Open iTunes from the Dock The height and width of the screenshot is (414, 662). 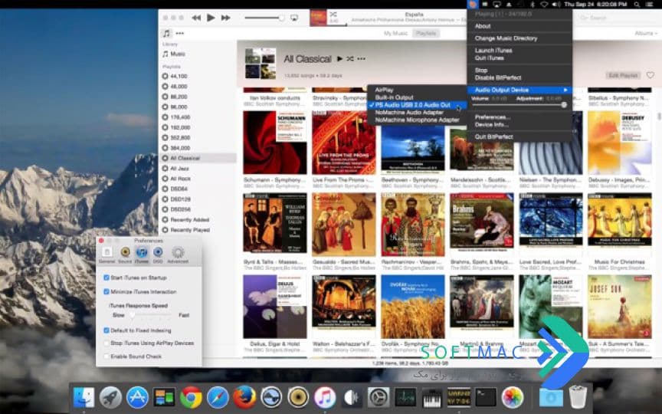[x=325, y=398]
